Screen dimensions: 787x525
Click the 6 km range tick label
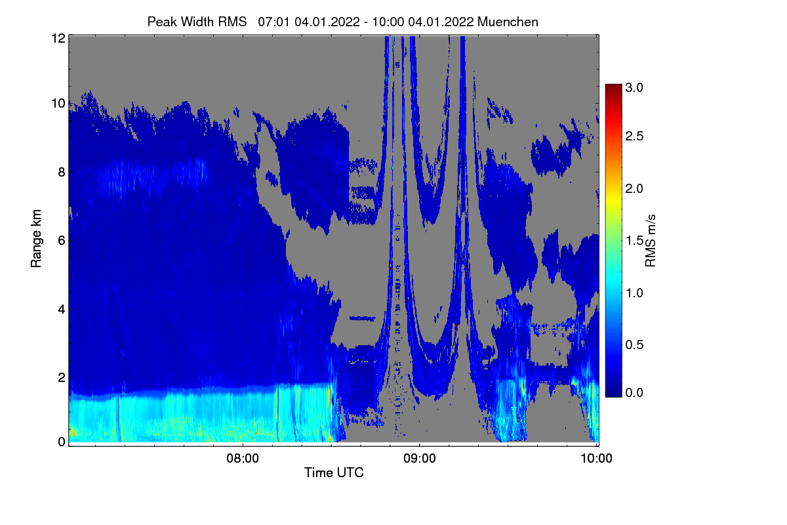pos(62,240)
